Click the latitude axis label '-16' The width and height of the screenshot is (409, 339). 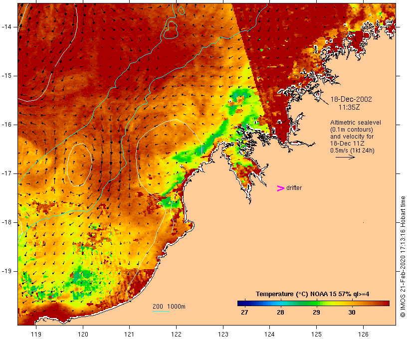6,125
